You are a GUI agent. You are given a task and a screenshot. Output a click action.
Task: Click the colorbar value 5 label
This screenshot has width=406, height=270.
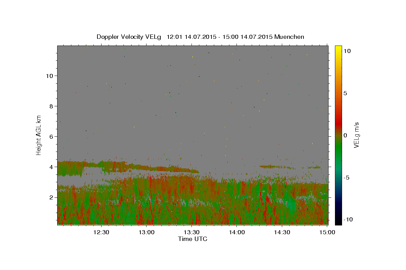coord(345,93)
